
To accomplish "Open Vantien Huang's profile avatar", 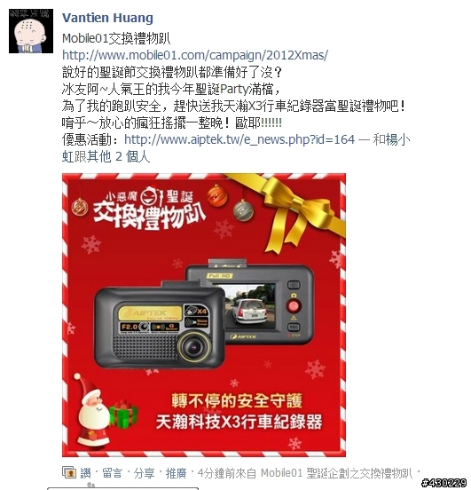I will click(x=31, y=31).
